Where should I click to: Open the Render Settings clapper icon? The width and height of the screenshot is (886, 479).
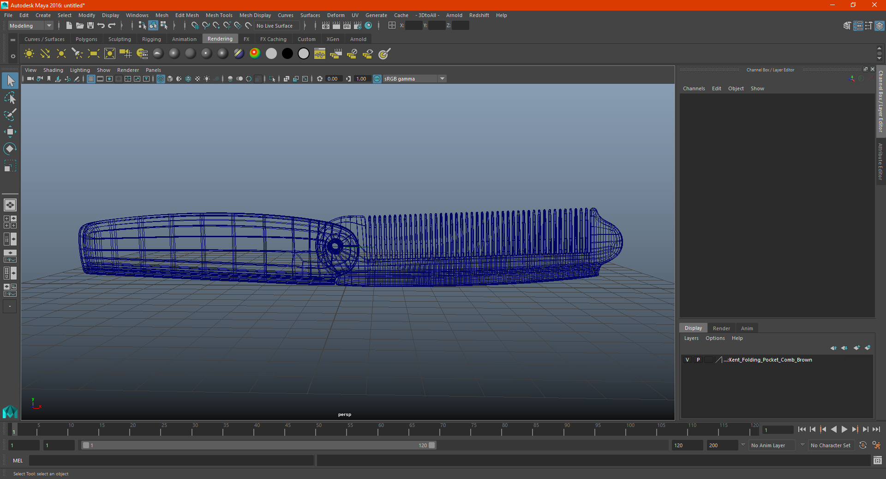click(x=357, y=26)
